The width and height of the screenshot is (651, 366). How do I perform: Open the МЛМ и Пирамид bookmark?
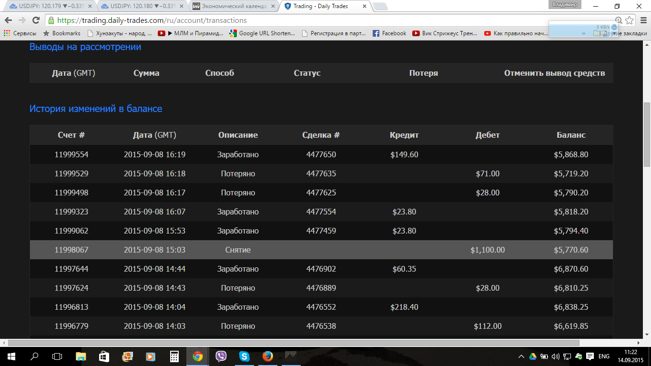coord(191,33)
